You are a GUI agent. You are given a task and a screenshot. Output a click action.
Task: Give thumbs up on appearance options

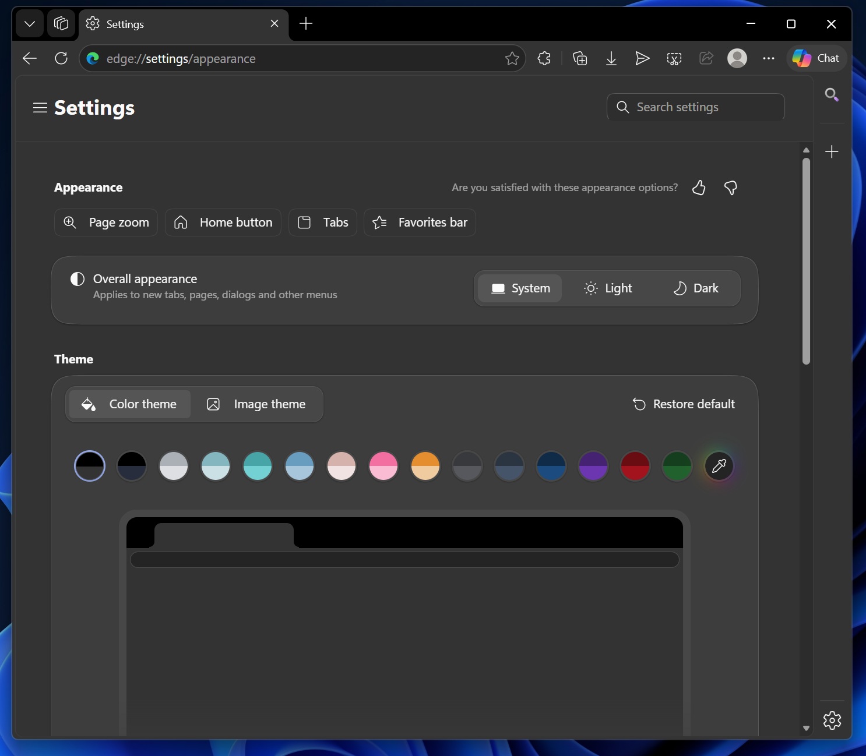[699, 188]
